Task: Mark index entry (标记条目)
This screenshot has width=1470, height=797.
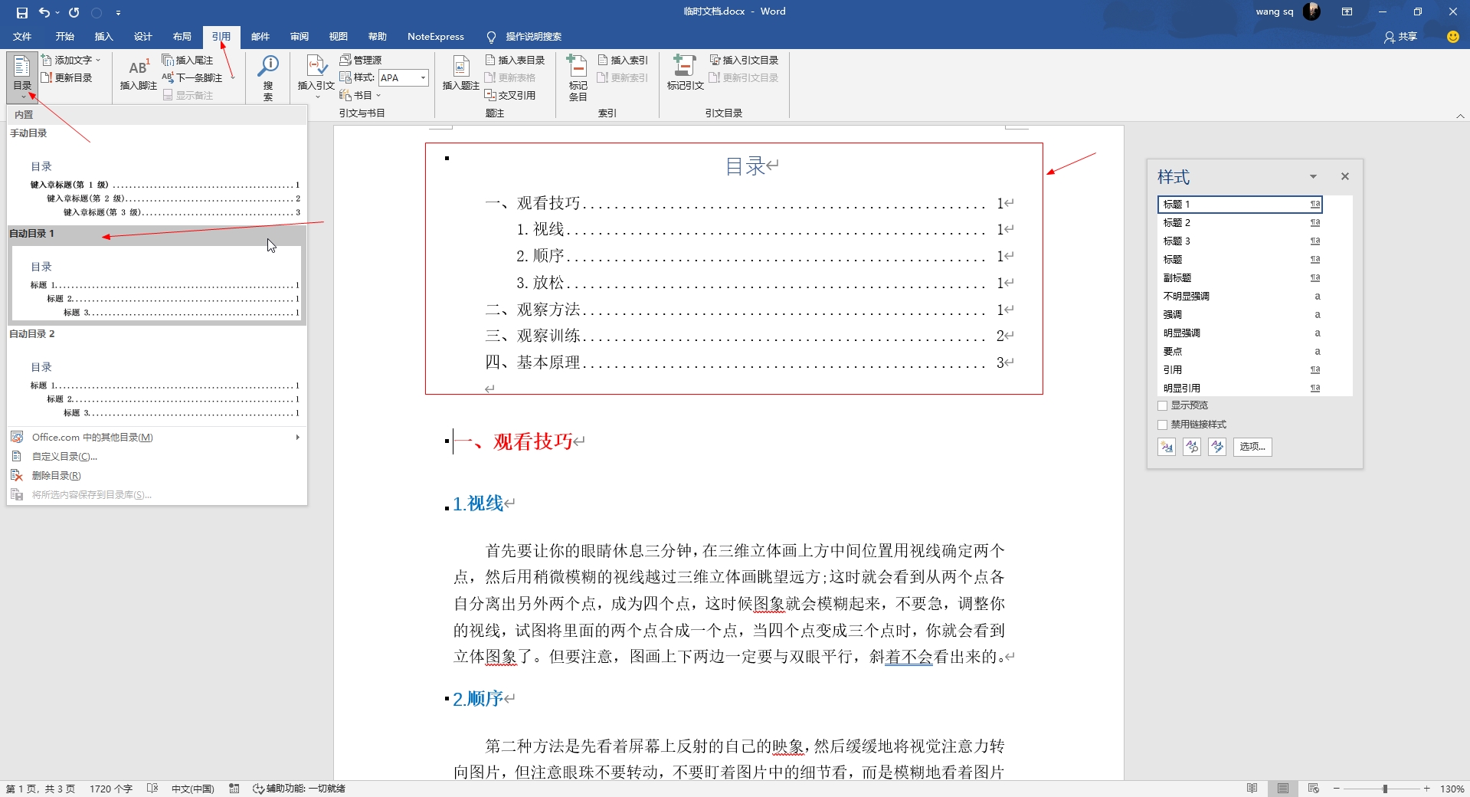Action: coord(578,77)
